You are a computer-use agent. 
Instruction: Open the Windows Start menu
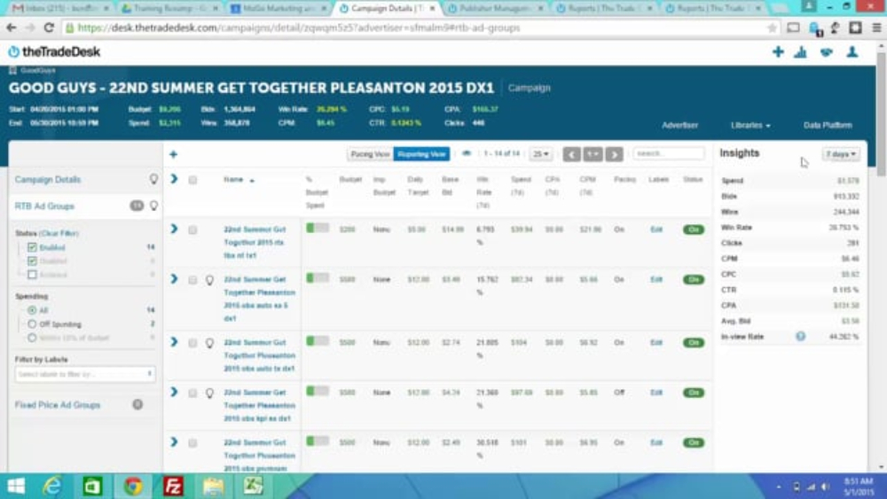tap(16, 486)
